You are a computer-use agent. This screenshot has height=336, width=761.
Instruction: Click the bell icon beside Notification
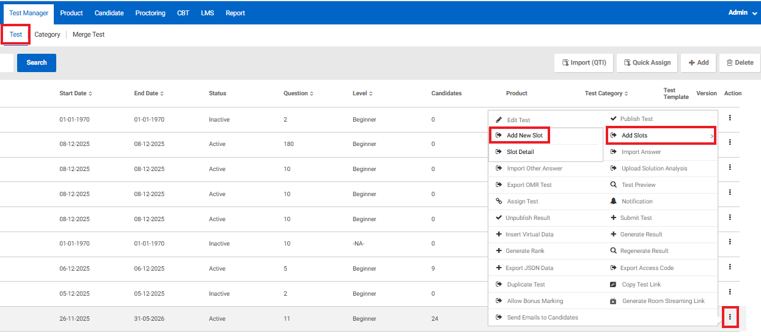(x=614, y=201)
